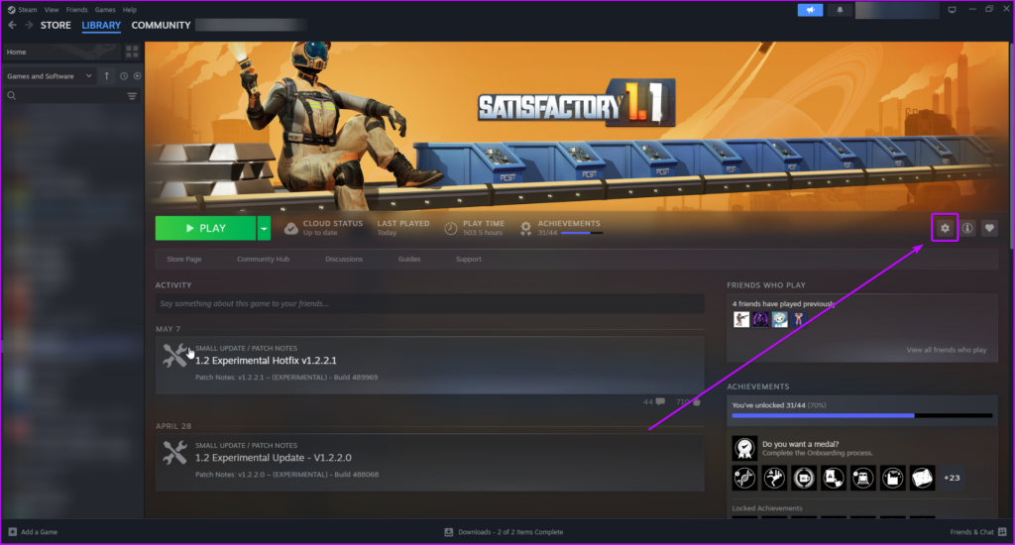Screen dimensions: 1015x545
Task: Click the train achievement icon
Action: coord(863,478)
